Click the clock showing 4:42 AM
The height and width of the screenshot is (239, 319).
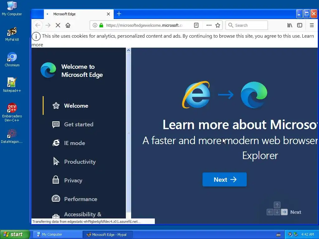click(307, 234)
